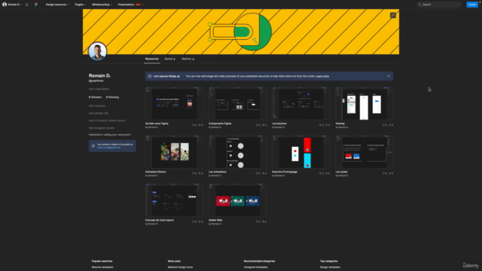View the followers count
This screenshot has width=482, height=271.
(x=95, y=97)
